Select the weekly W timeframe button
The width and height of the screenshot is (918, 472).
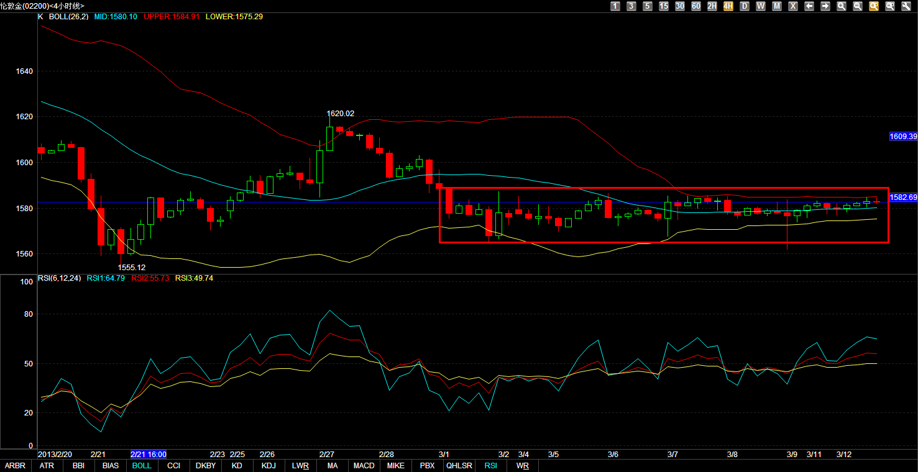click(761, 6)
